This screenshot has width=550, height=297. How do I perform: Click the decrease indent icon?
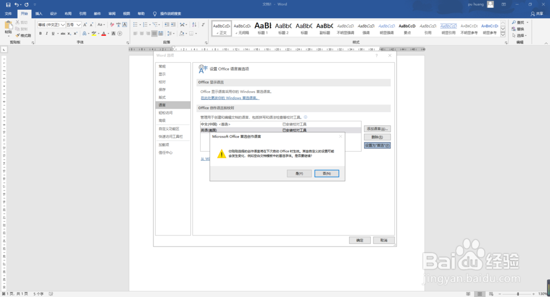pyautogui.click(x=167, y=25)
